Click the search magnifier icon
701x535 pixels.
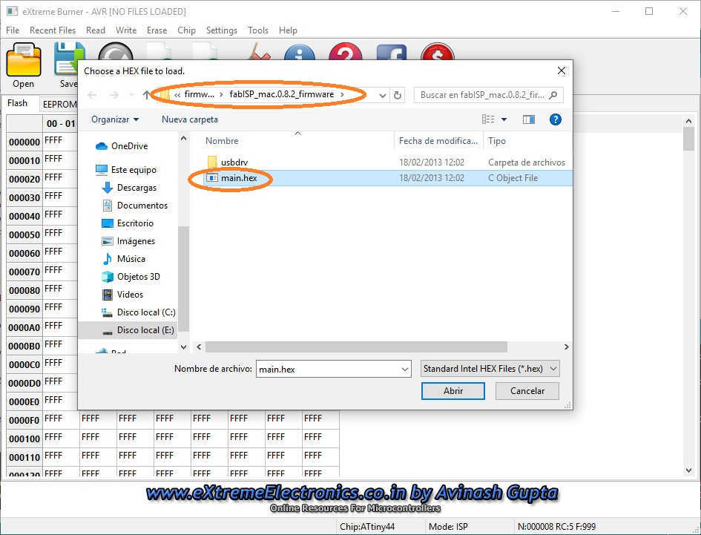(x=553, y=95)
